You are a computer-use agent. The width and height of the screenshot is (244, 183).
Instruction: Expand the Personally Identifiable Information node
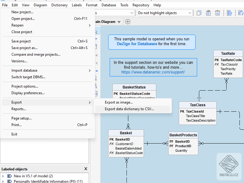(x=3, y=181)
